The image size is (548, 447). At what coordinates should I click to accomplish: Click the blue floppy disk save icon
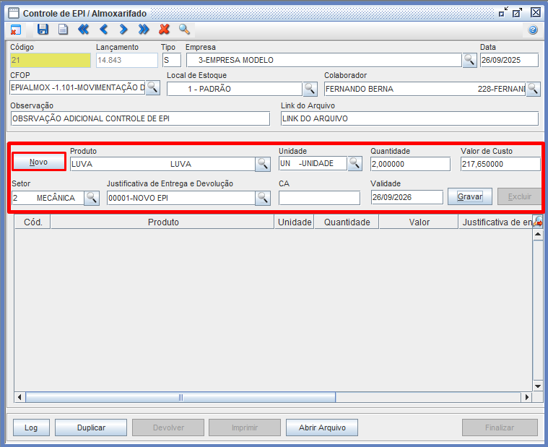pos(43,30)
